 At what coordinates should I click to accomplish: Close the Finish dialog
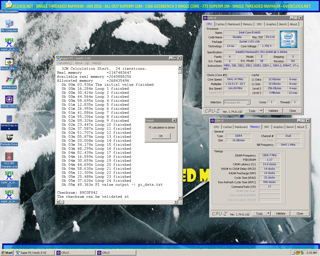pyautogui.click(x=174, y=120)
